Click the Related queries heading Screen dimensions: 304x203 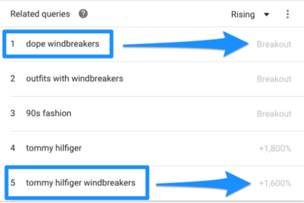(x=40, y=14)
